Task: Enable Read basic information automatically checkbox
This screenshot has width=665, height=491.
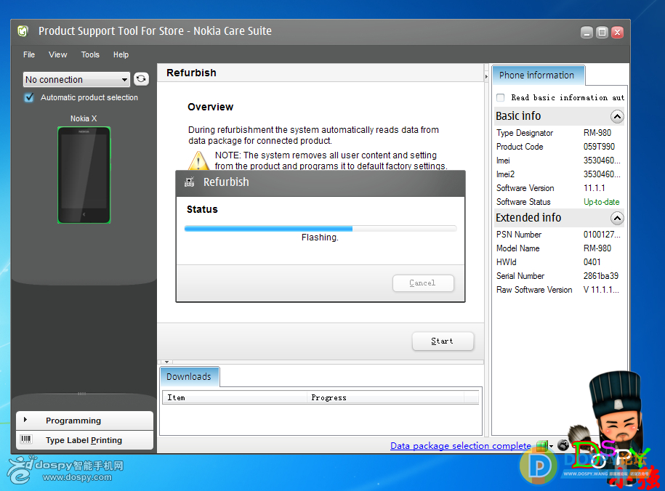Action: coord(501,97)
